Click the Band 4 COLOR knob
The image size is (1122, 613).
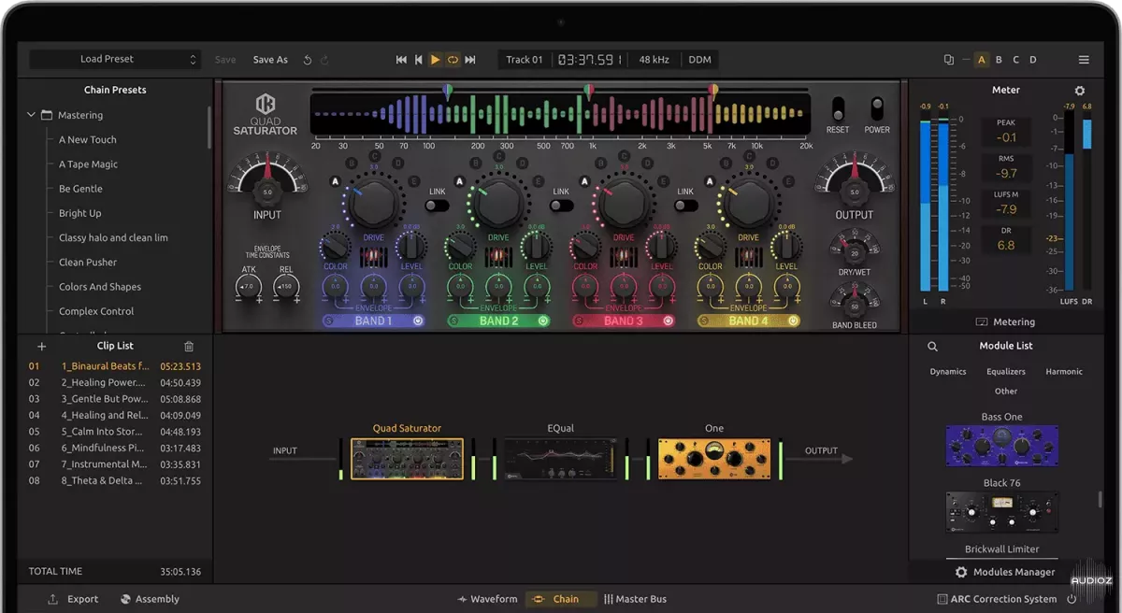tap(711, 247)
